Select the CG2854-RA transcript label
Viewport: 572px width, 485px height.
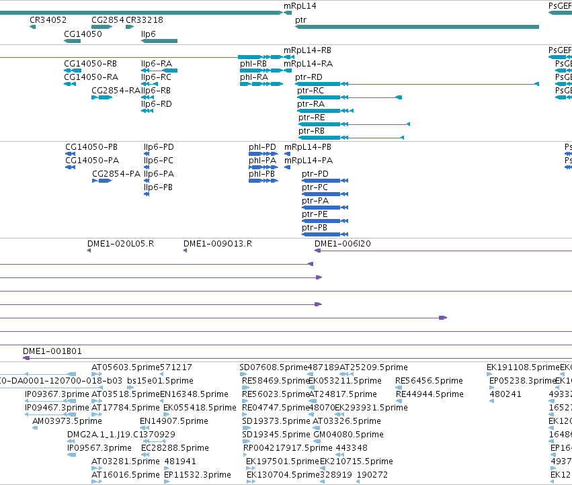[116, 91]
